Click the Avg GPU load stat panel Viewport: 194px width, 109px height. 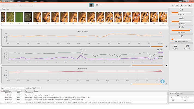click(181, 30)
